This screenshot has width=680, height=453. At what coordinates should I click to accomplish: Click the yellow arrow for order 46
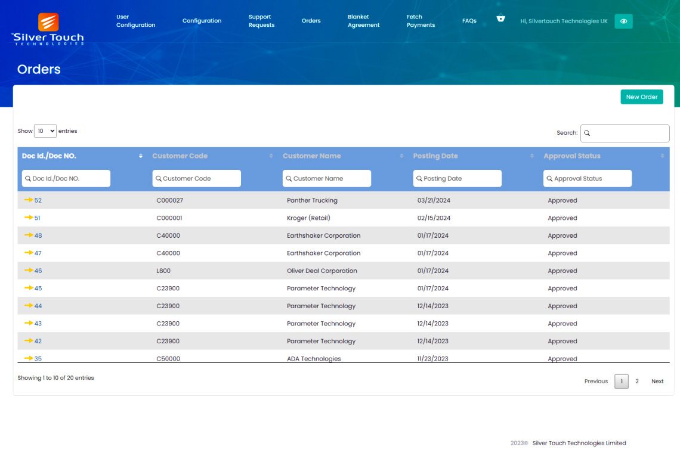click(29, 270)
